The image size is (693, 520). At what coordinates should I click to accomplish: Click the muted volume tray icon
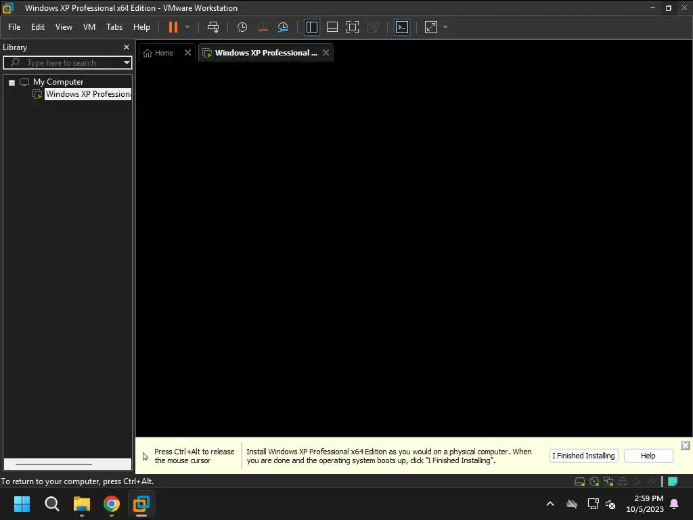[610, 504]
